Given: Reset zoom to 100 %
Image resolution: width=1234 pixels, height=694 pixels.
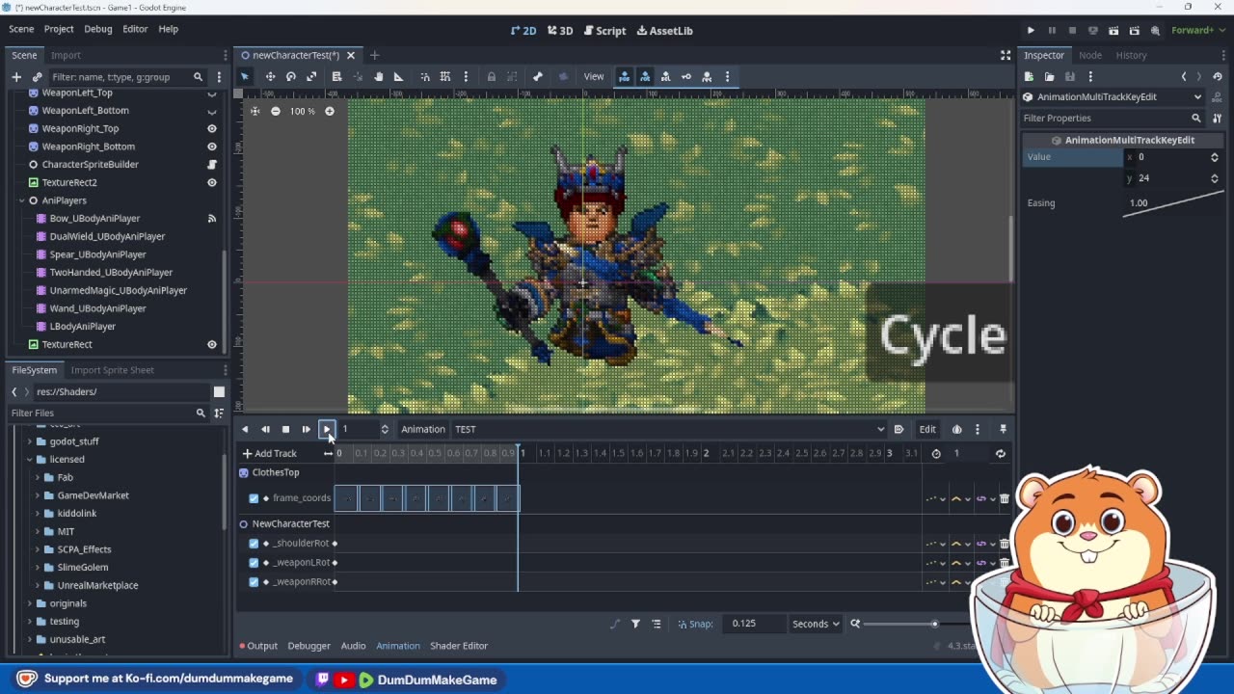Looking at the screenshot, I should 302,111.
